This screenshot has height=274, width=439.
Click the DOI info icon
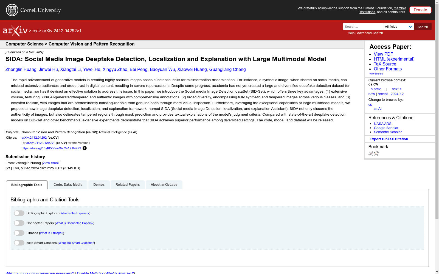pos(85,148)
